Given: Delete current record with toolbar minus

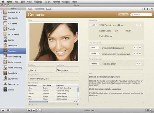Looking at the screenshot, I should 33,110.
